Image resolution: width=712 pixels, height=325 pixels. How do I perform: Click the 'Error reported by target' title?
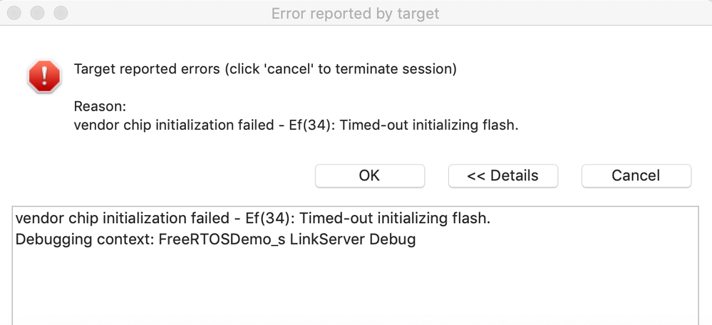pyautogui.click(x=355, y=14)
